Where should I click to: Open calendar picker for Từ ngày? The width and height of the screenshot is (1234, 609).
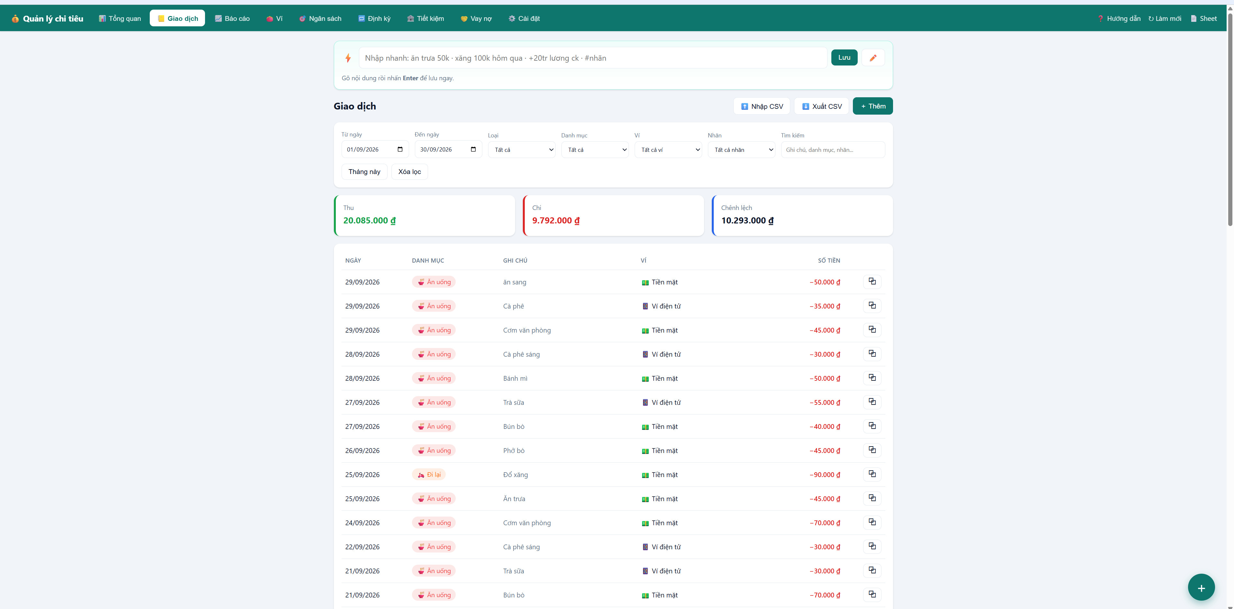coord(400,149)
